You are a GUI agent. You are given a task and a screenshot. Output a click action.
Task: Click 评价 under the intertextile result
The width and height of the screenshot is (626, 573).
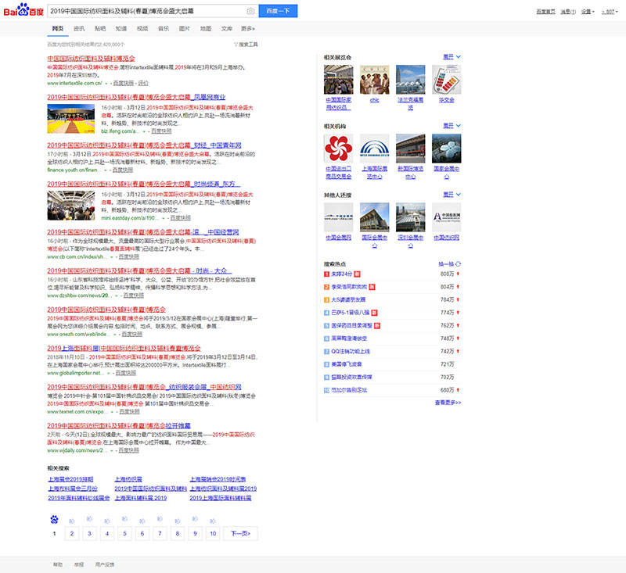(143, 84)
